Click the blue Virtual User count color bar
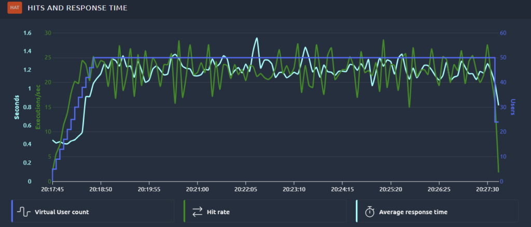Screen dimensions: 531x227 coord(12,211)
